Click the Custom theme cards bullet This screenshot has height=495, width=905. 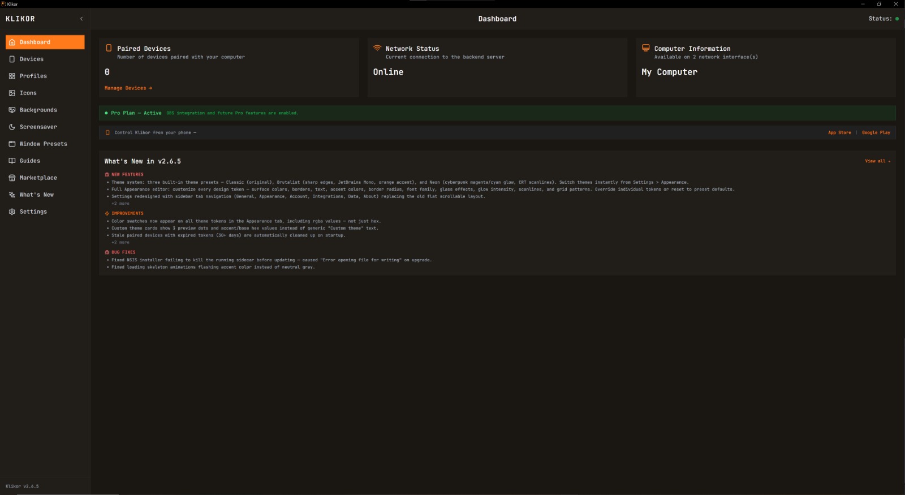(245, 228)
